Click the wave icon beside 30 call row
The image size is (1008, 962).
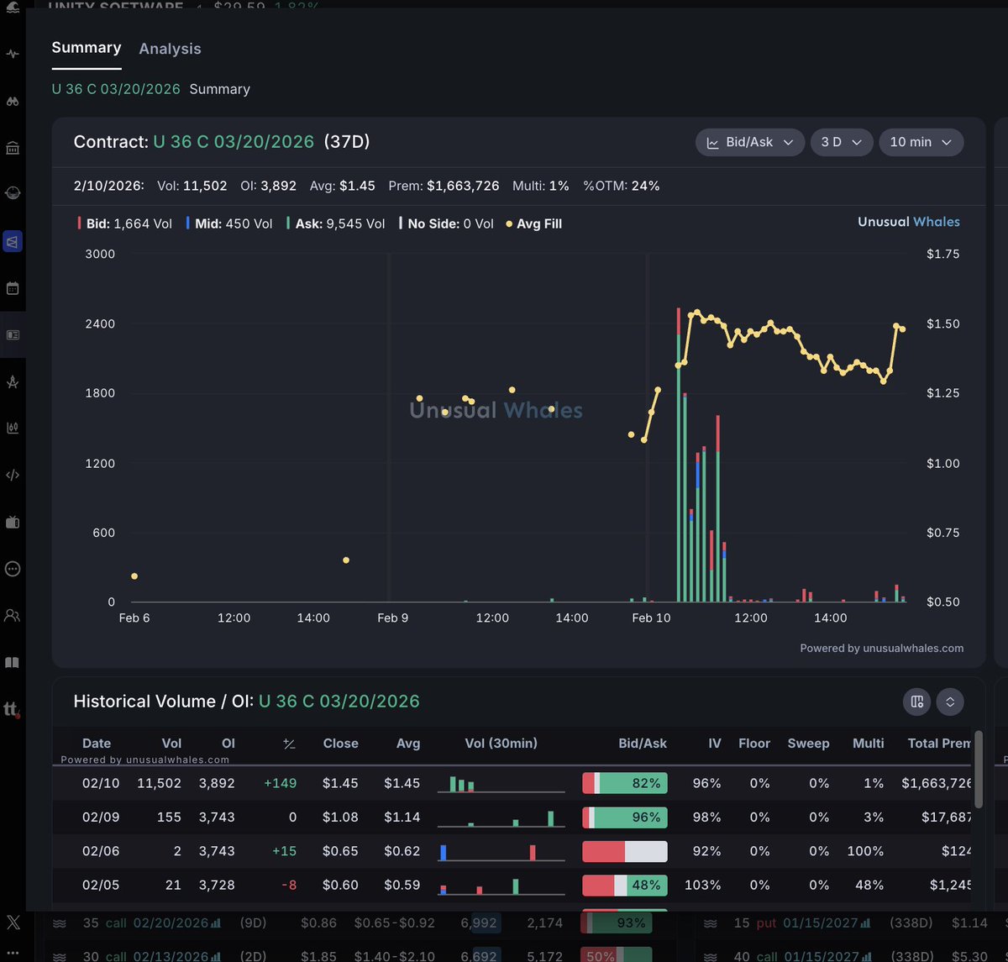[60, 956]
